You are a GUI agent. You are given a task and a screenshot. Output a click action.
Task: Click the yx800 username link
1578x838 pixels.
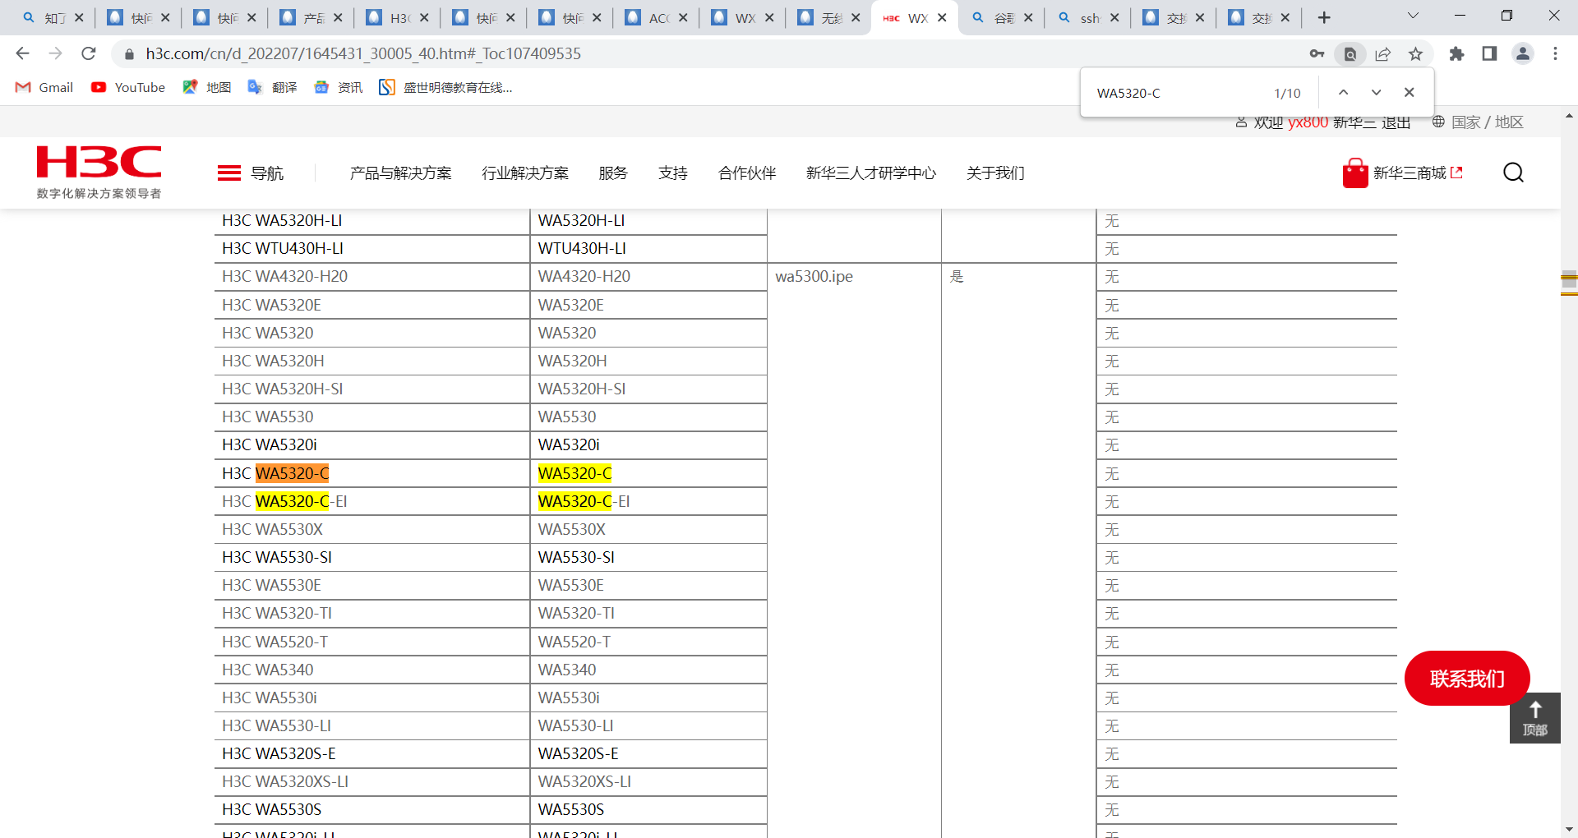pyautogui.click(x=1308, y=122)
